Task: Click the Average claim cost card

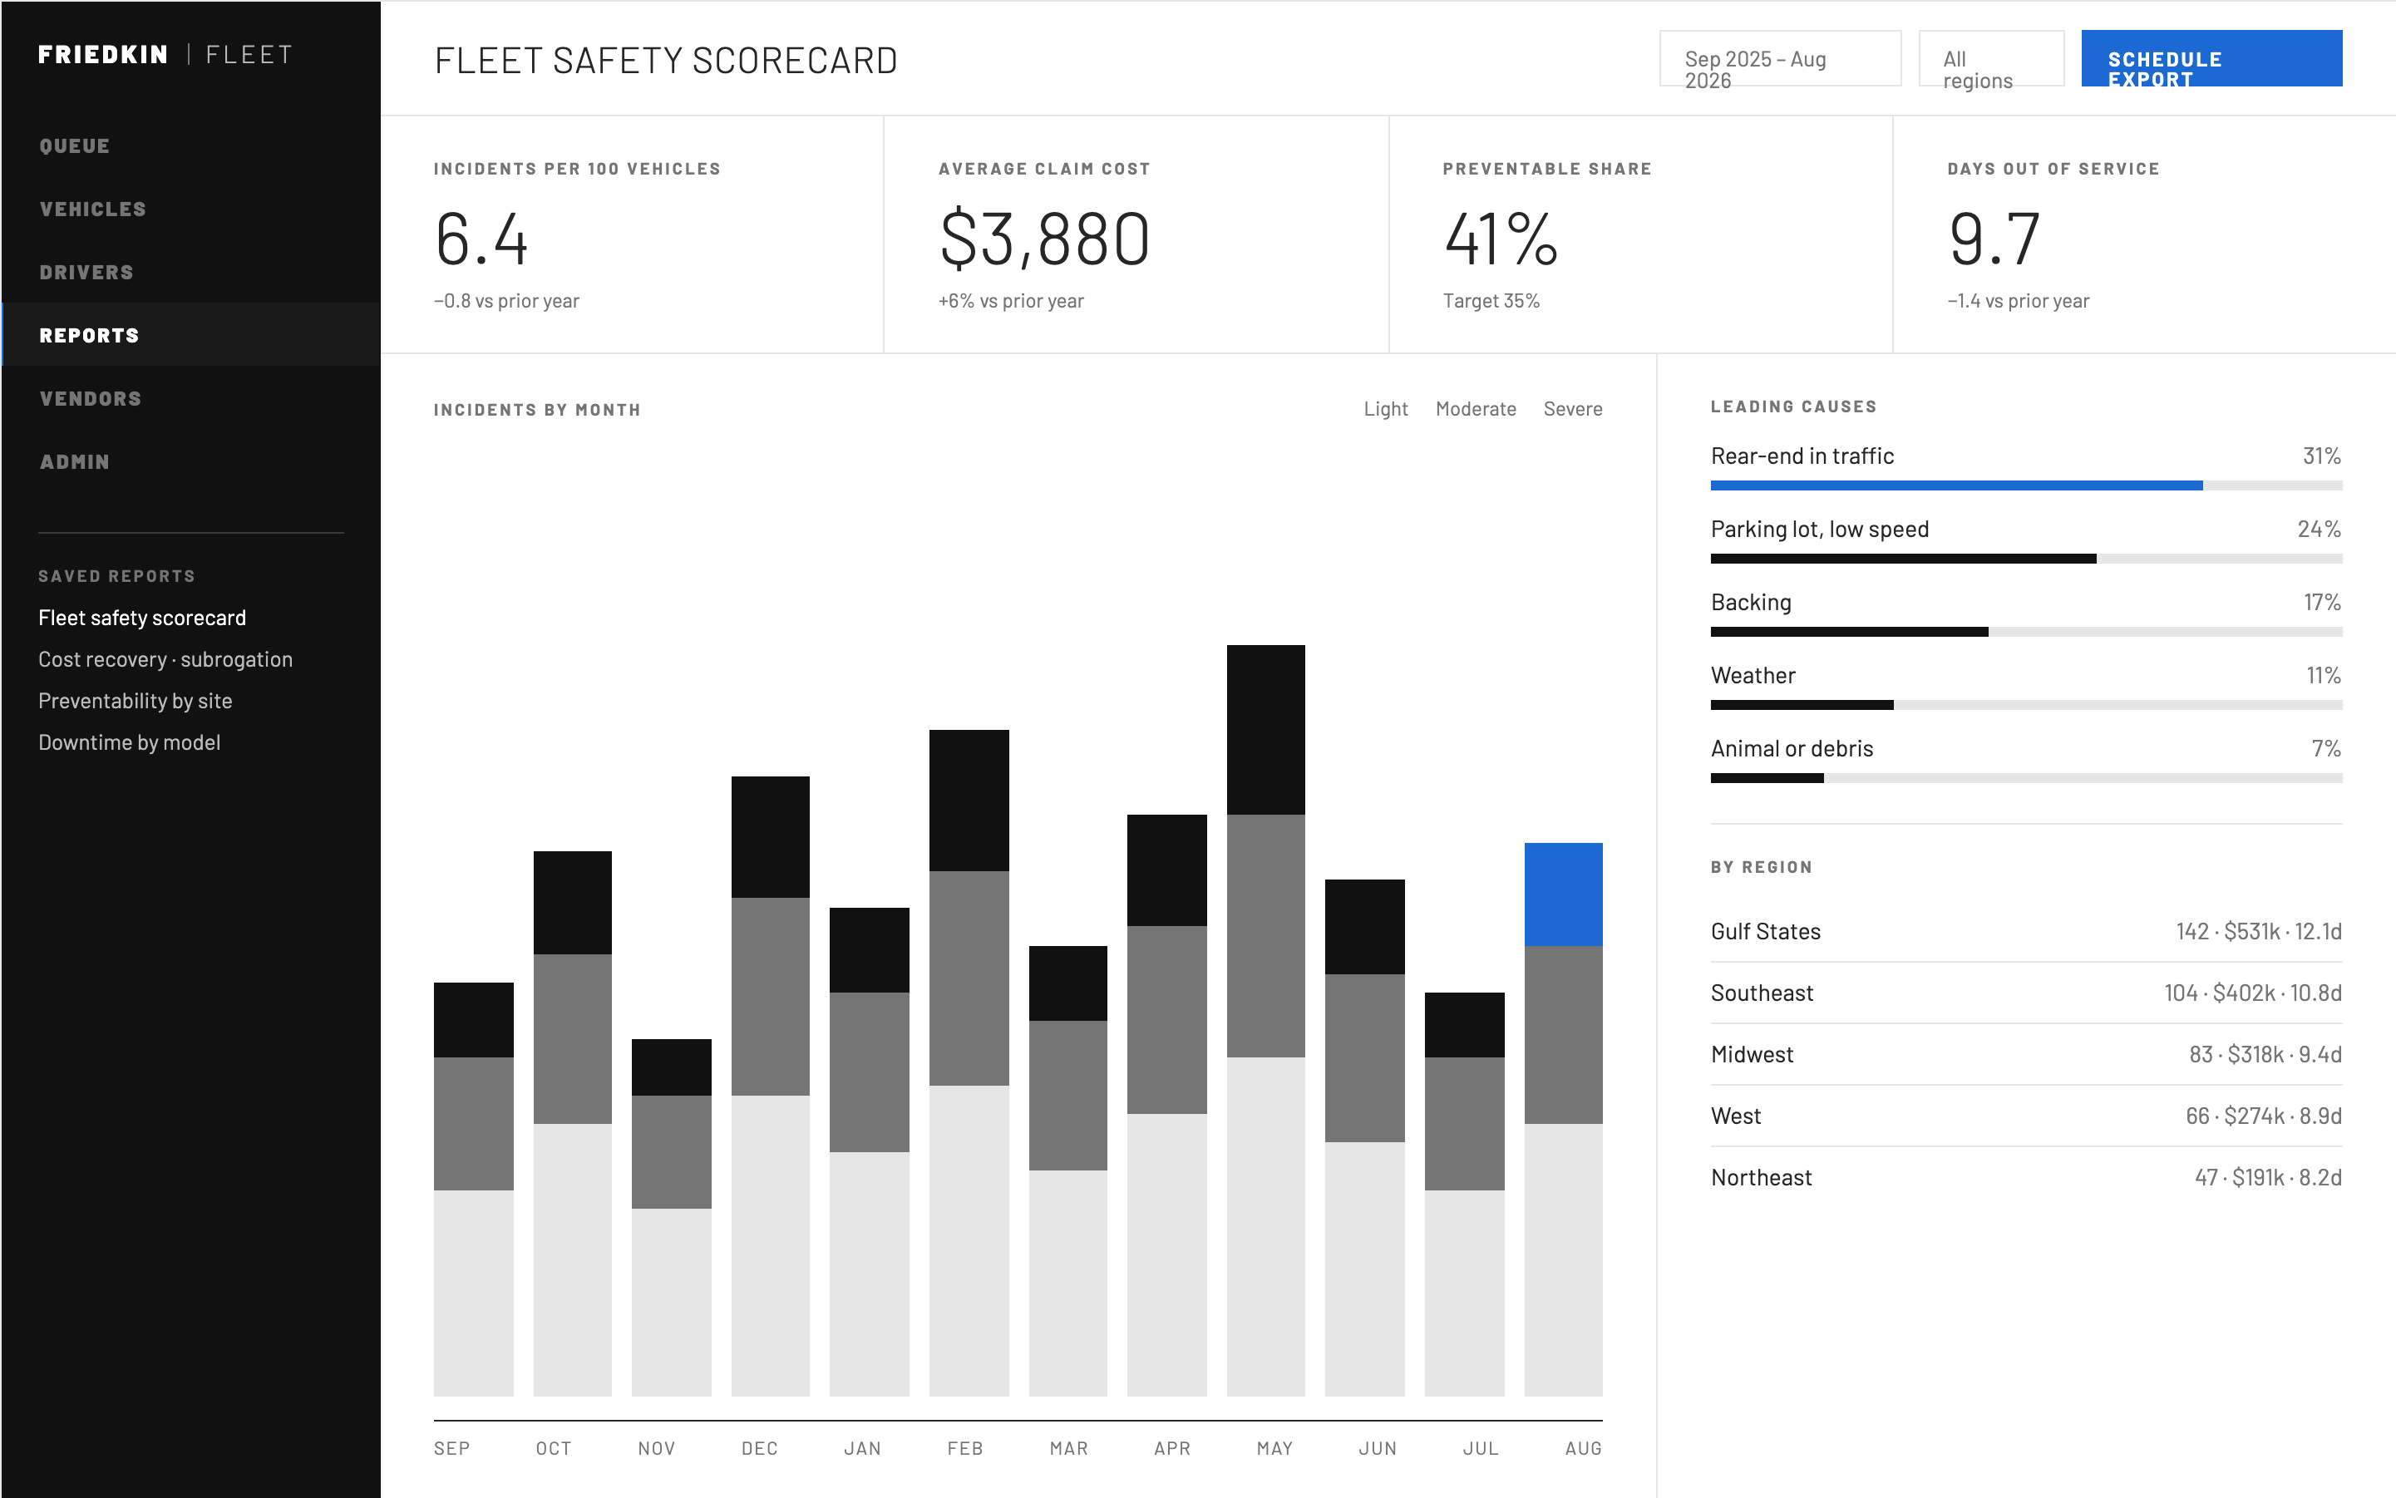Action: click(1136, 234)
